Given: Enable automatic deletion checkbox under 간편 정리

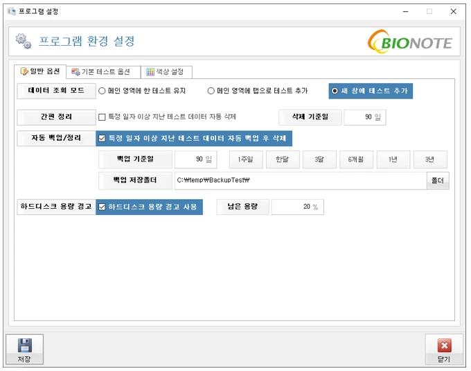Looking at the screenshot, I should tap(102, 117).
